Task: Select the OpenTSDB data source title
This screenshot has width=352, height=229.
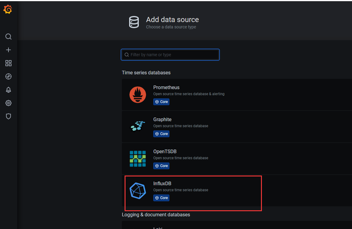Action: click(x=165, y=152)
